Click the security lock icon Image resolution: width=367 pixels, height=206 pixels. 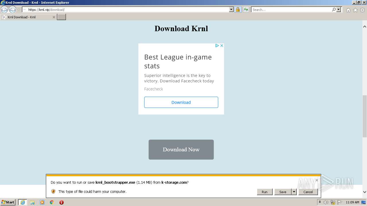pyautogui.click(x=238, y=10)
